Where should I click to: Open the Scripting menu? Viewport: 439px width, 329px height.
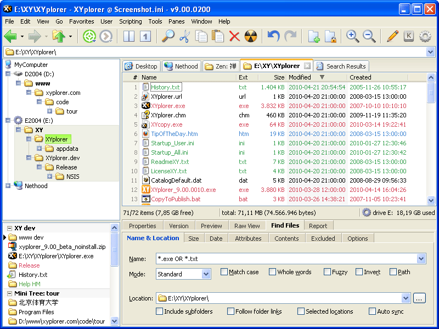click(131, 21)
